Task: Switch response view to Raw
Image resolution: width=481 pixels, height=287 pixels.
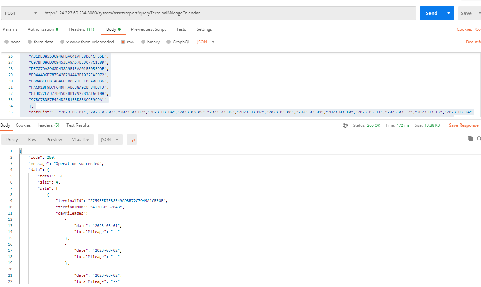Action: pos(32,139)
